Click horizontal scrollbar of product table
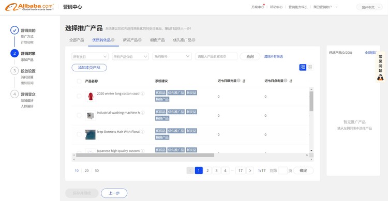 click(x=145, y=155)
